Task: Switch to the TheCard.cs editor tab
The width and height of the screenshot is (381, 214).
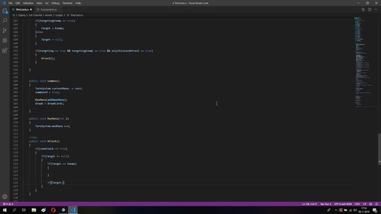Action: coord(22,10)
